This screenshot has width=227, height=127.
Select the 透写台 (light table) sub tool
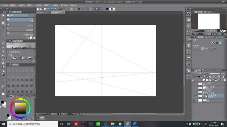(20, 24)
